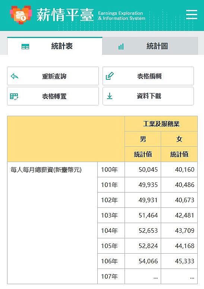Switch to the 統計圖 tab

(x=150, y=46)
